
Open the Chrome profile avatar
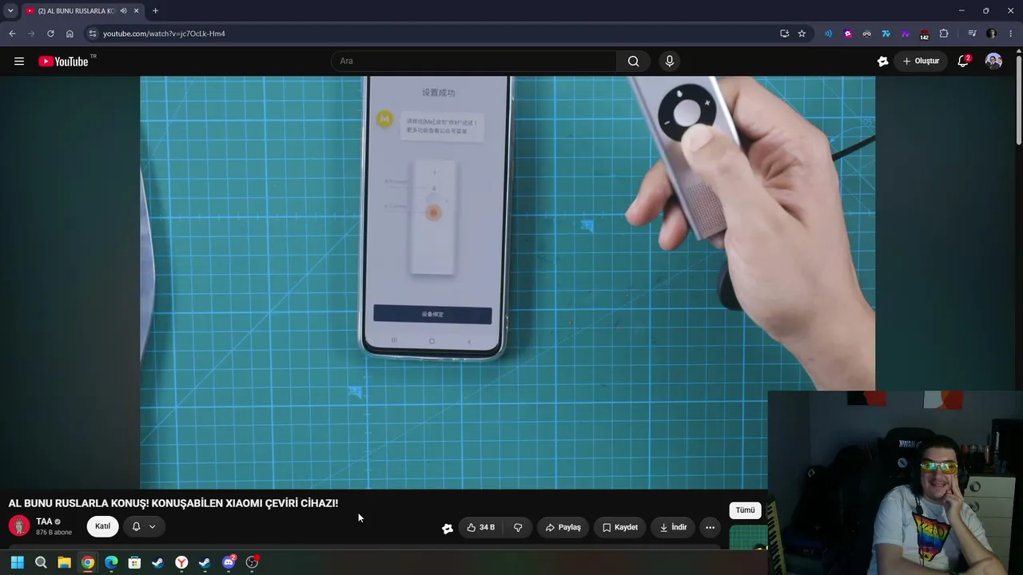pyautogui.click(x=991, y=34)
